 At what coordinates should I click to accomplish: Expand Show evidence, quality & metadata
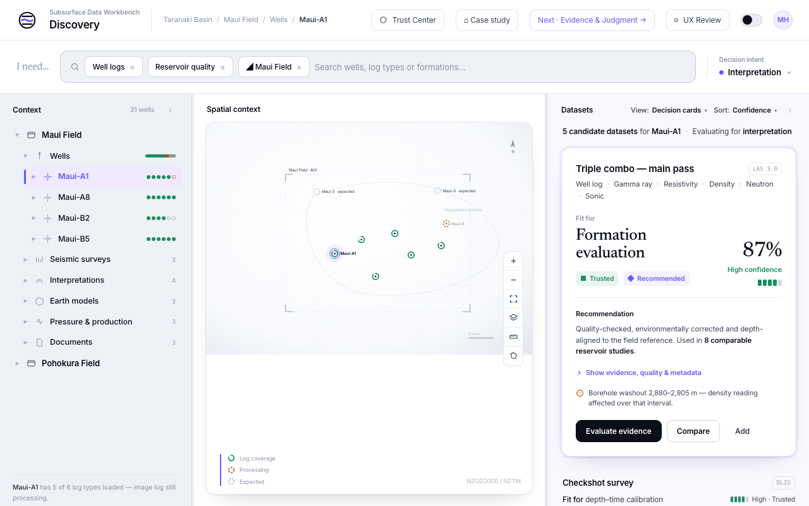(638, 373)
